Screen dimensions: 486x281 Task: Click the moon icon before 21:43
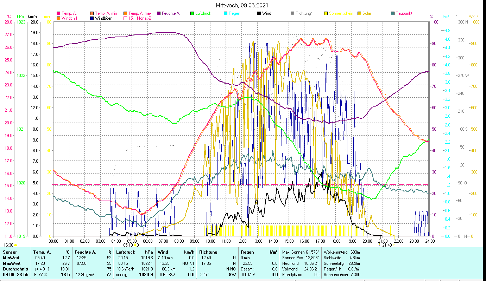pyautogui.click(x=379, y=245)
